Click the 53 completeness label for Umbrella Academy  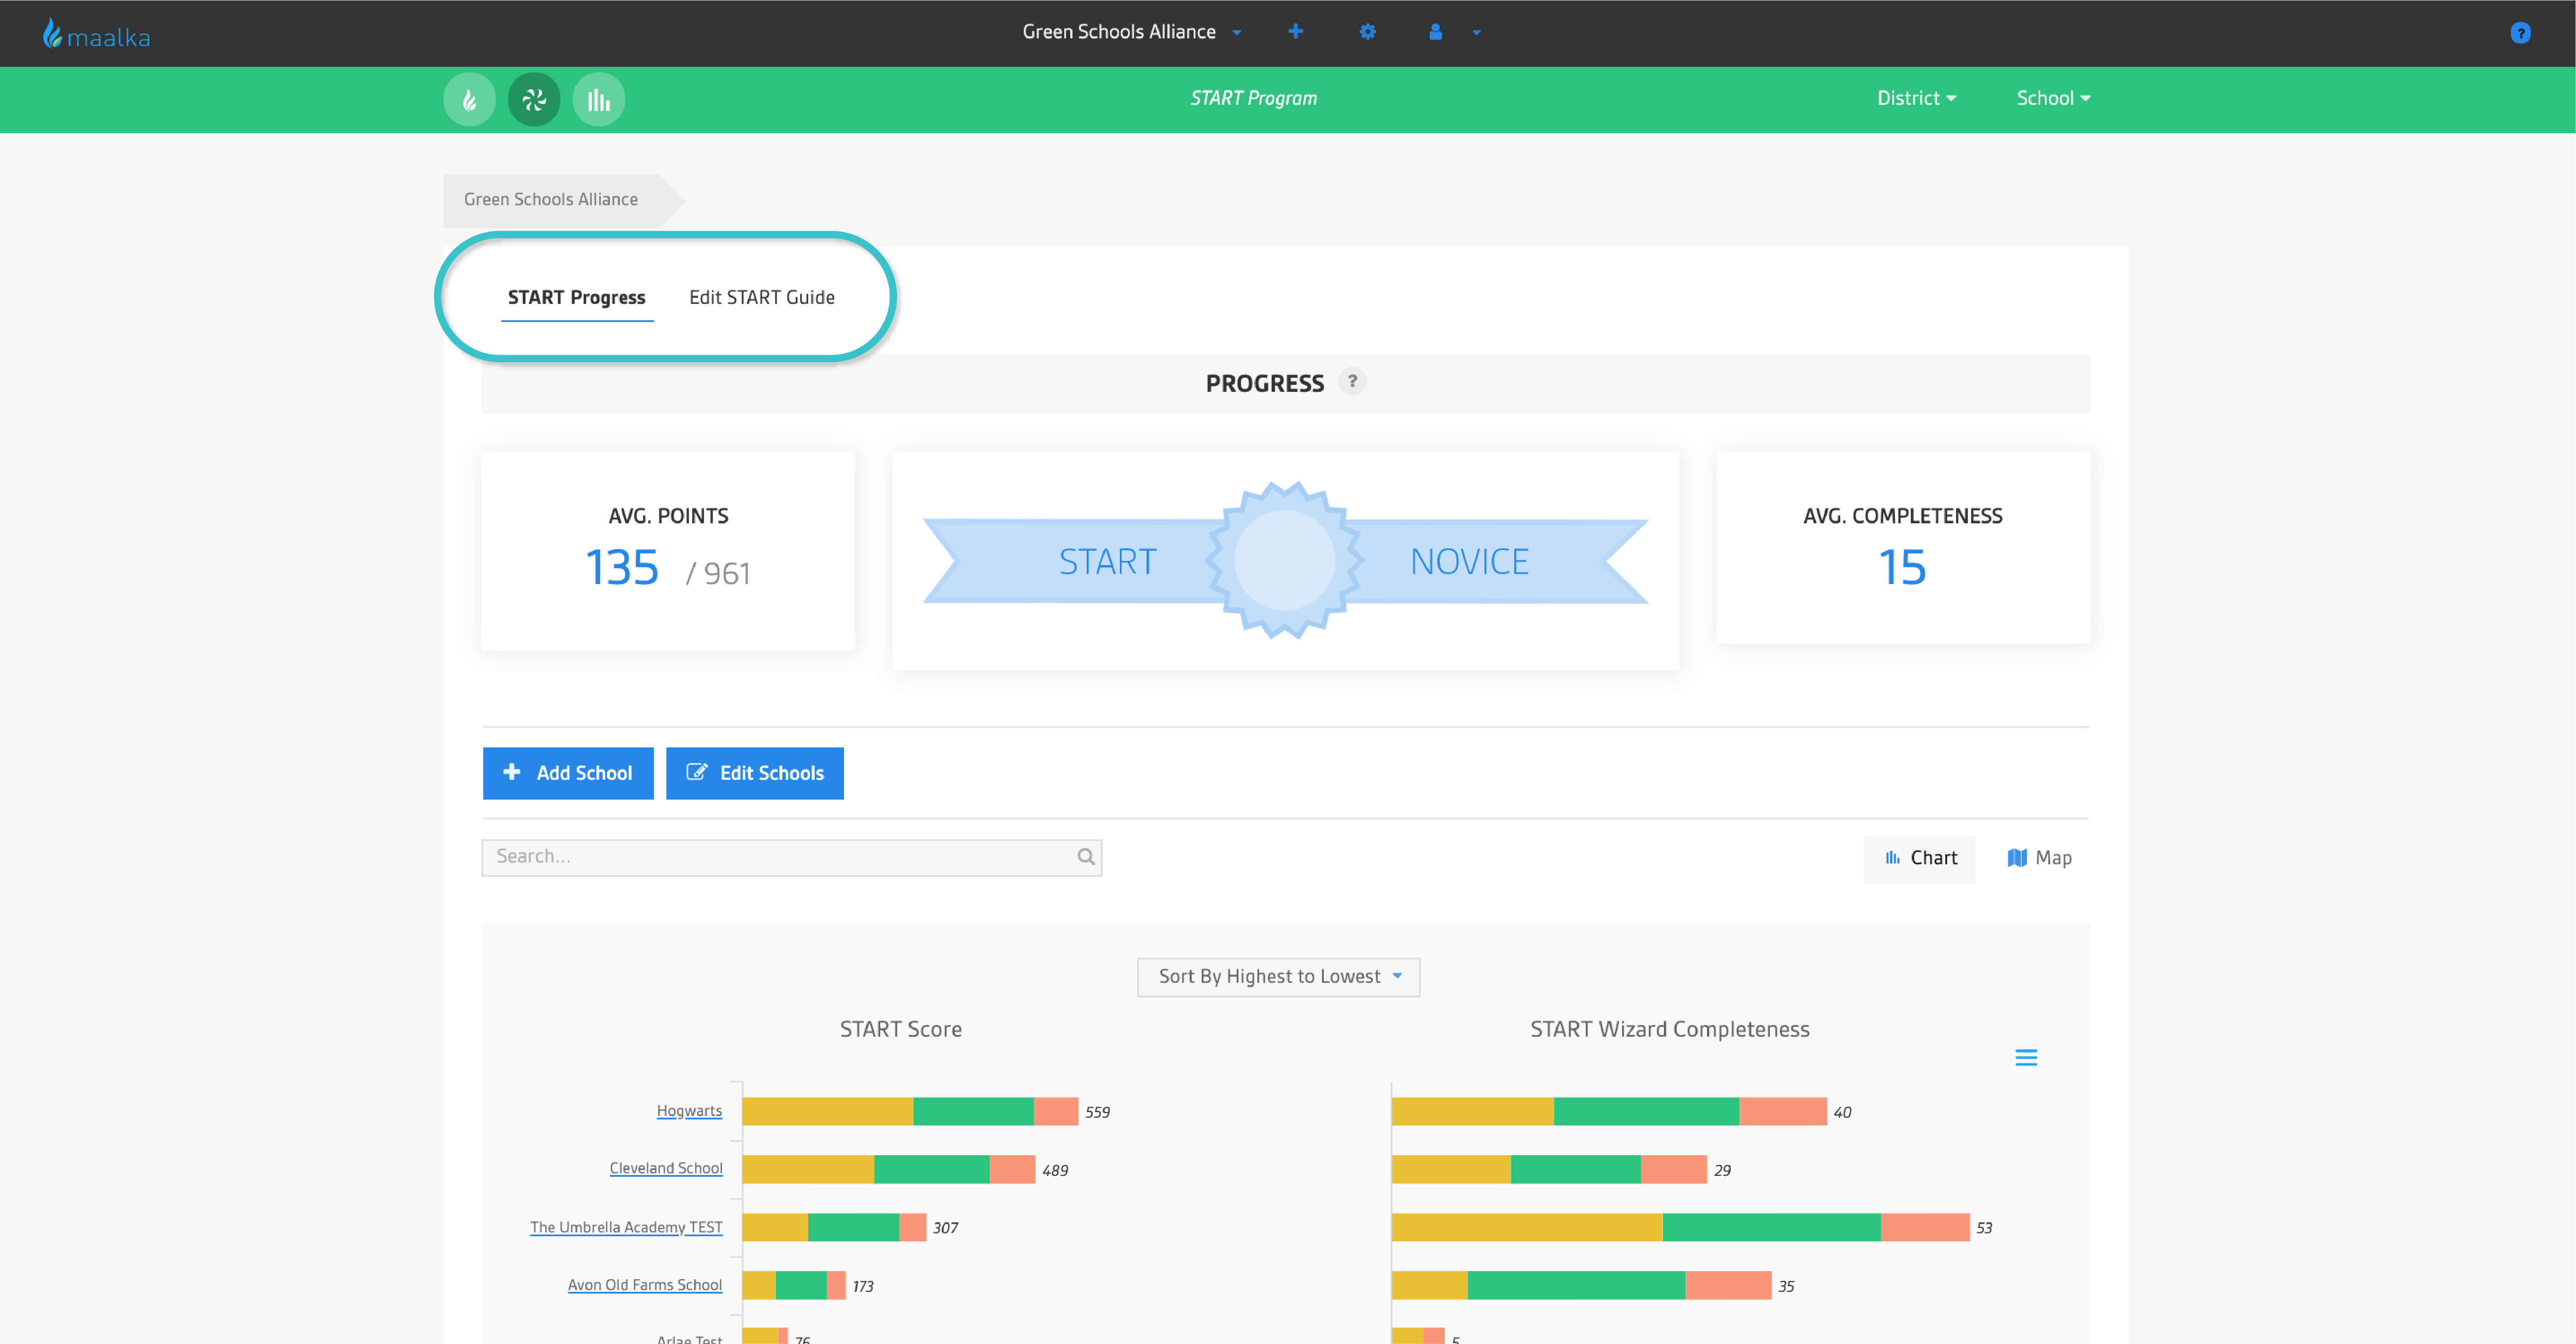coord(1984,1228)
